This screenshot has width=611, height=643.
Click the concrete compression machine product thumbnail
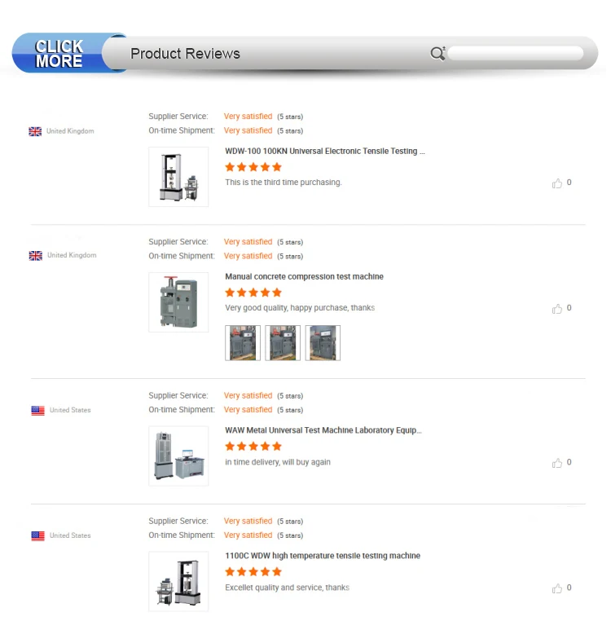pyautogui.click(x=178, y=302)
